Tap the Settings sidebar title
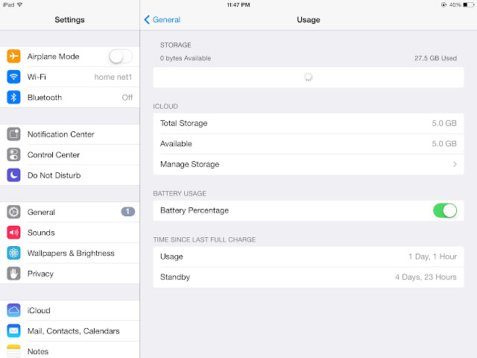Image resolution: width=477 pixels, height=358 pixels. 69,20
